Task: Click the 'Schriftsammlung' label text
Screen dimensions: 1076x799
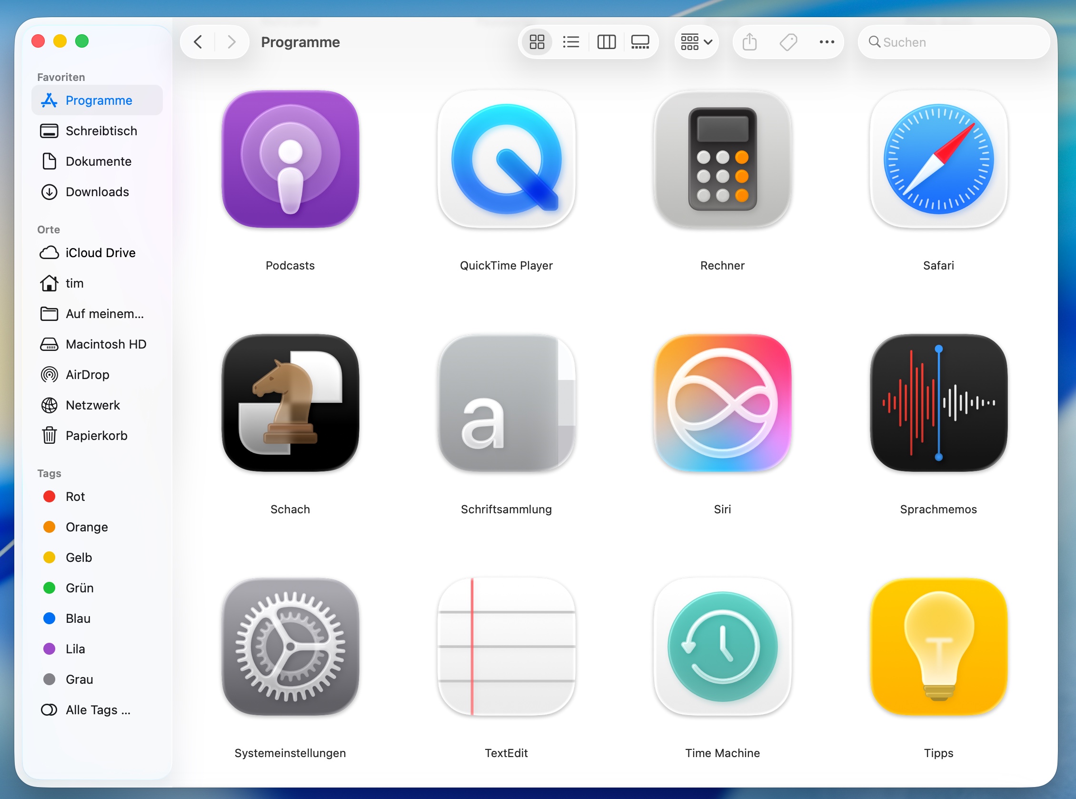Action: tap(506, 509)
